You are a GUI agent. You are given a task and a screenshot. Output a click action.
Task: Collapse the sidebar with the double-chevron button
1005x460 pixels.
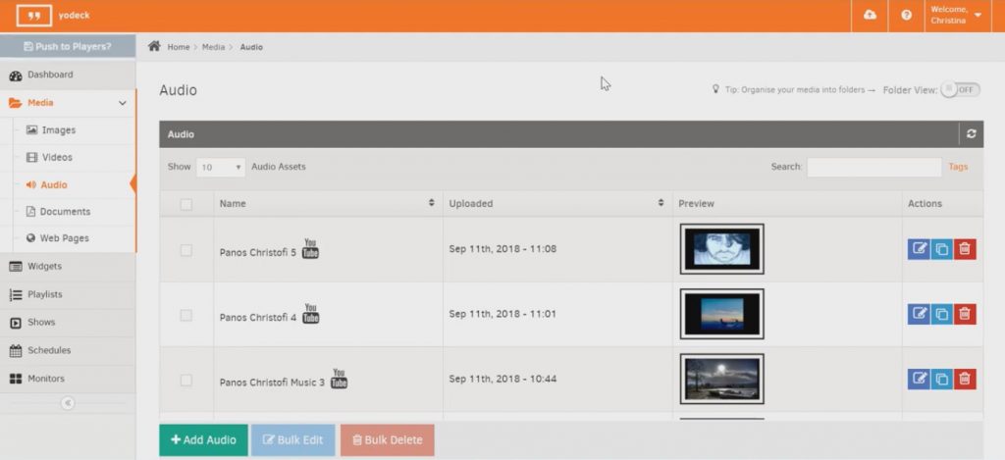(68, 403)
